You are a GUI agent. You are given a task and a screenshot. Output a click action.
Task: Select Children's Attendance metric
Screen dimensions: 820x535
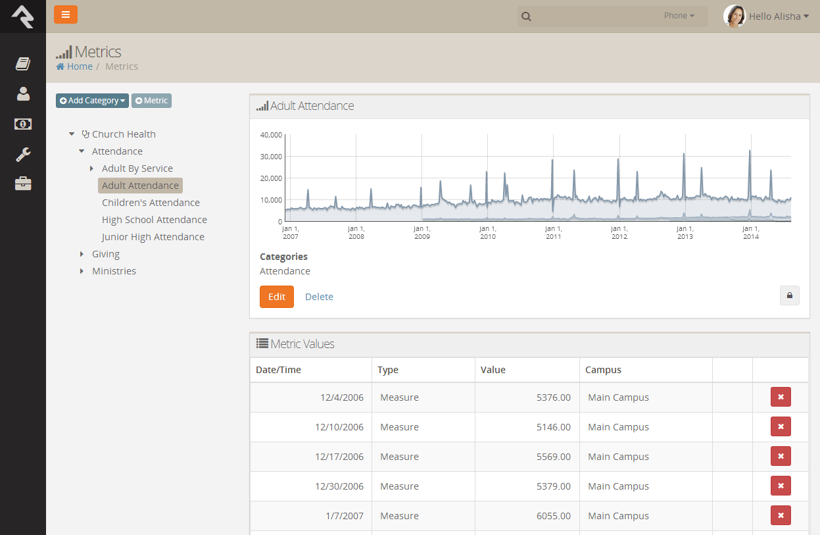point(151,203)
